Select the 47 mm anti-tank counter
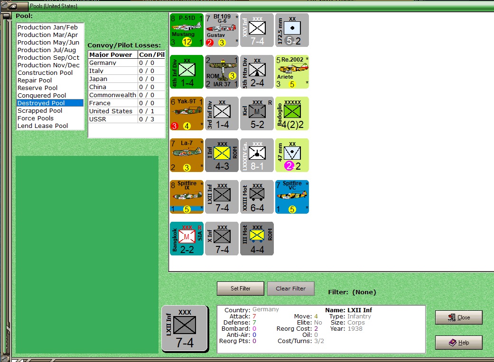Image resolution: width=494 pixels, height=362 pixels. (292, 155)
